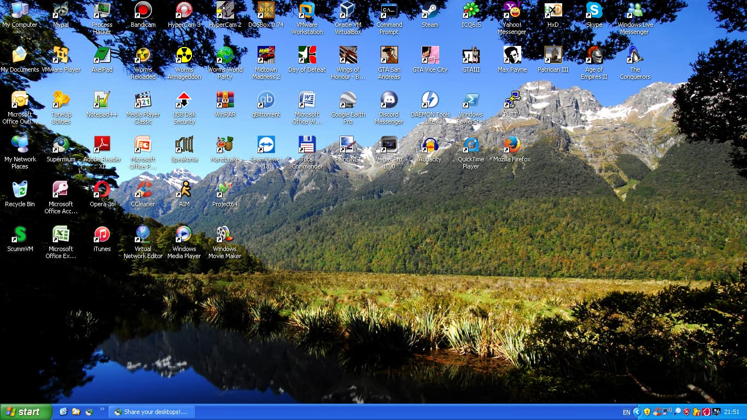Click the Oracle VM VirtualBox icon
This screenshot has width=747, height=420.
click(x=348, y=10)
